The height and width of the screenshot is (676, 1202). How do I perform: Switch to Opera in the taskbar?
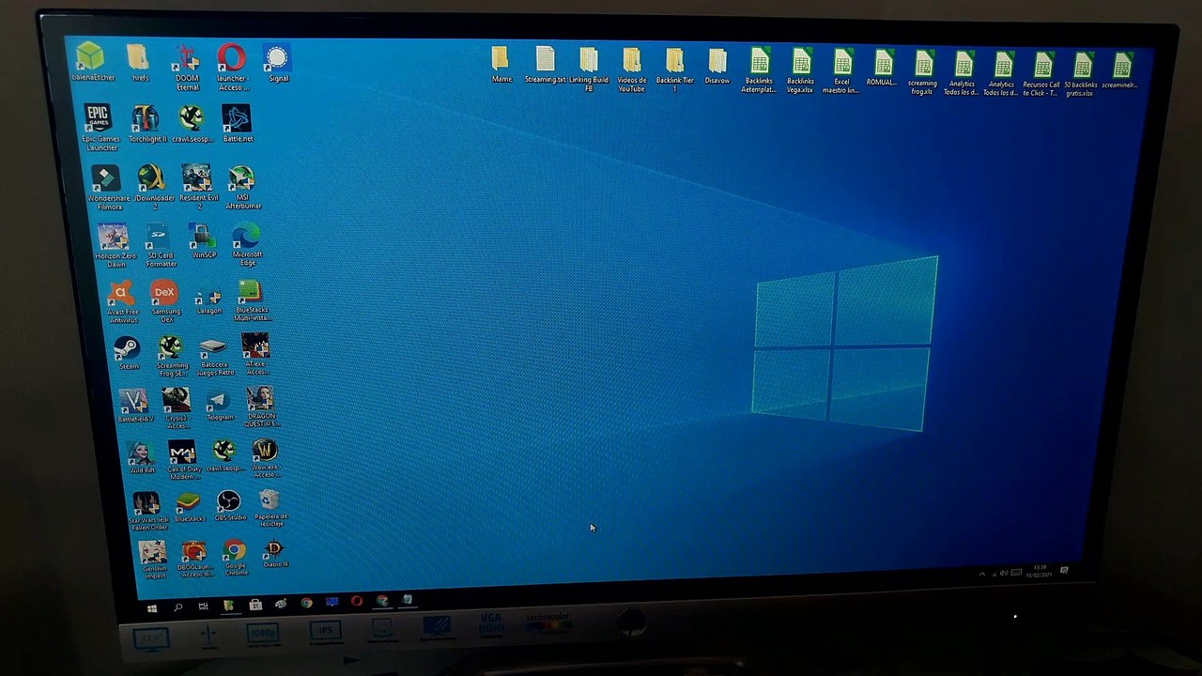[x=357, y=602]
